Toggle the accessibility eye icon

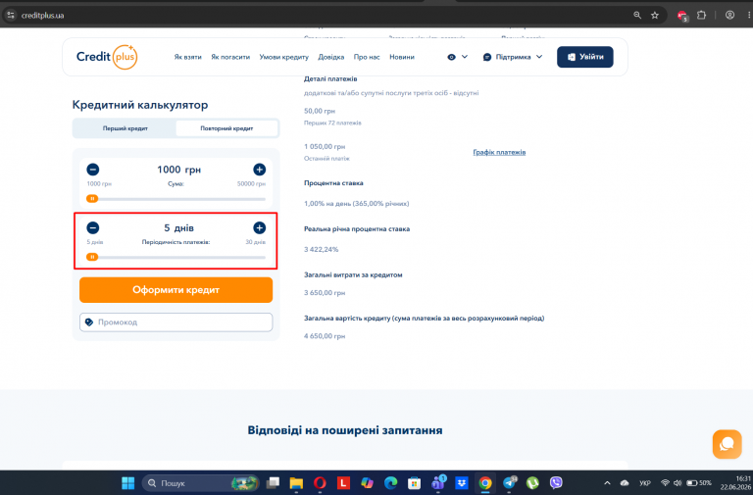coord(451,57)
